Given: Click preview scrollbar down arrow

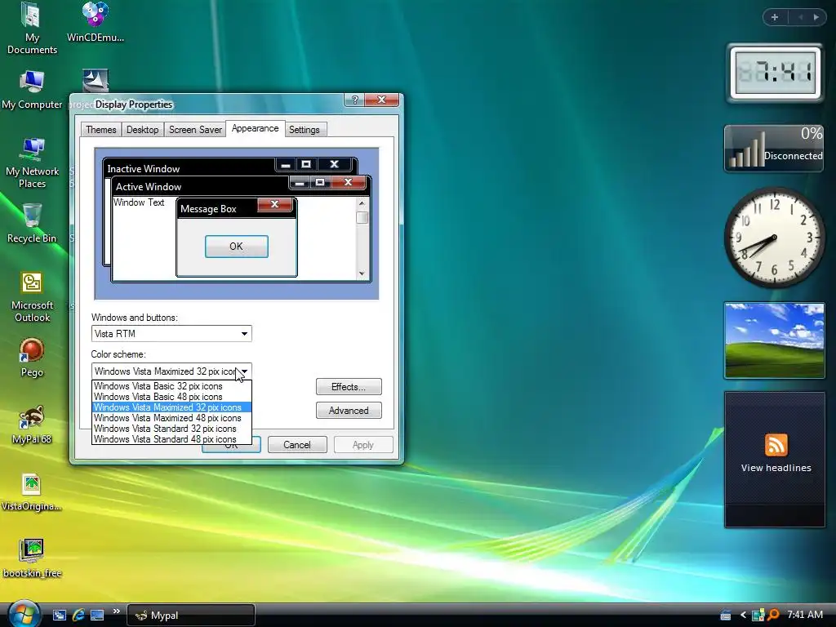Looking at the screenshot, I should pos(362,273).
